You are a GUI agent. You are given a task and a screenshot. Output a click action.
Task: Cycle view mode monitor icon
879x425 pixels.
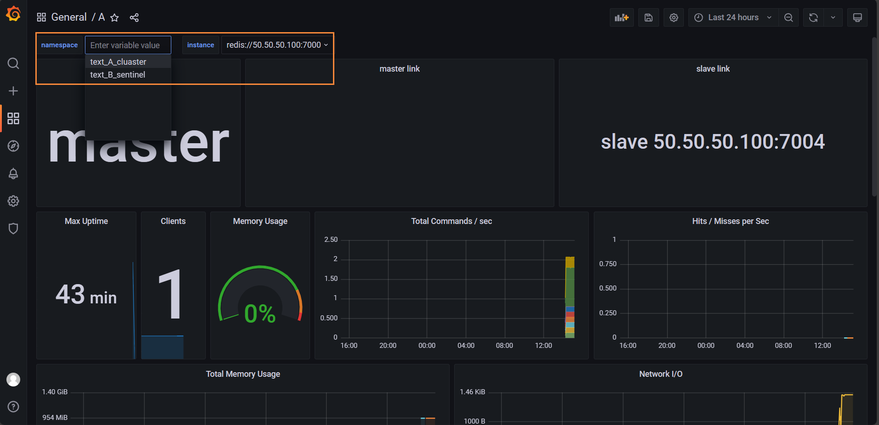pos(857,17)
